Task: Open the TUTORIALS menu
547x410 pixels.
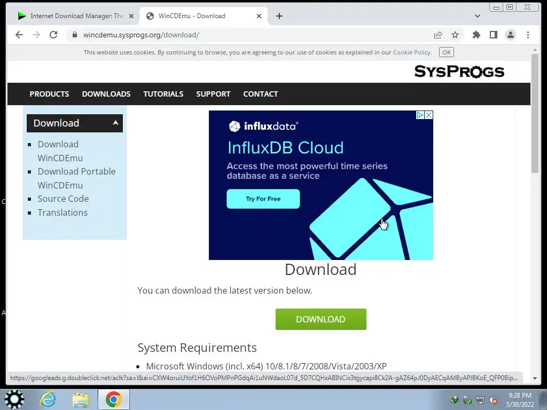Action: click(163, 94)
